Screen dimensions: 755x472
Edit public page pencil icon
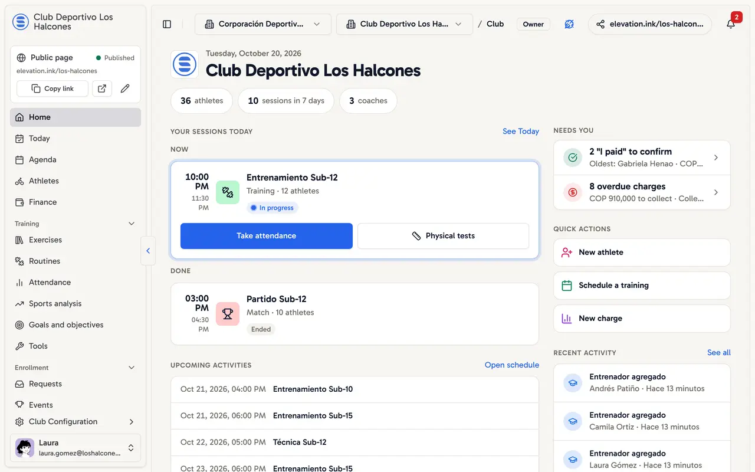coord(125,88)
